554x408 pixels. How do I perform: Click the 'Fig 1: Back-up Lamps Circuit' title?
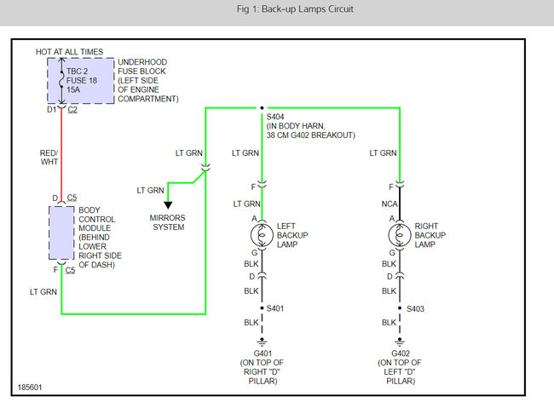[295, 9]
